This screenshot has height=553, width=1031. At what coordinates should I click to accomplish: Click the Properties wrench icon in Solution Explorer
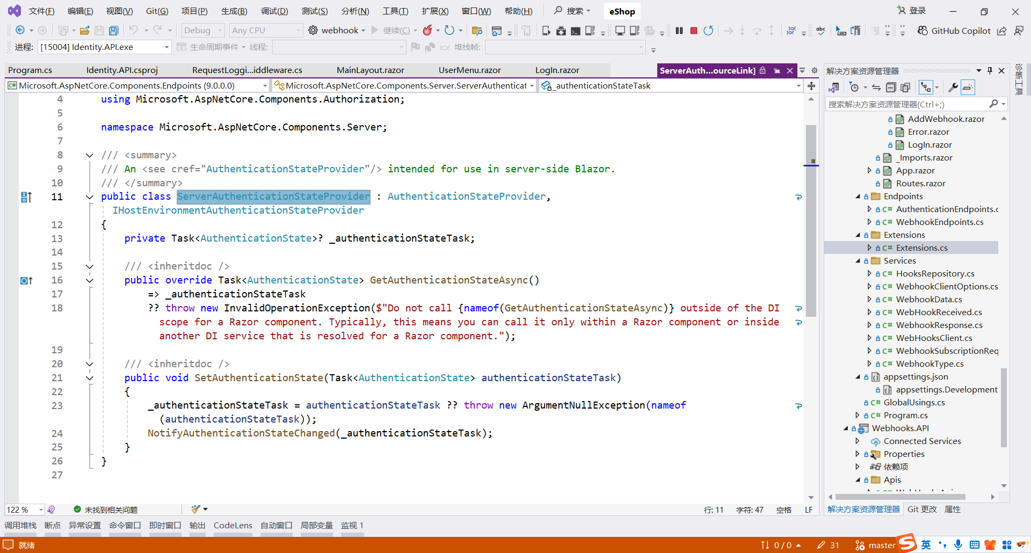click(x=953, y=87)
